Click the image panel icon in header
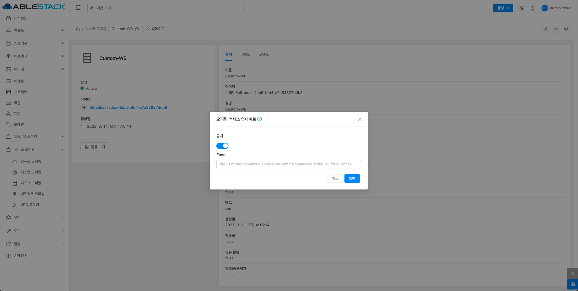The image size is (578, 291). tap(521, 8)
